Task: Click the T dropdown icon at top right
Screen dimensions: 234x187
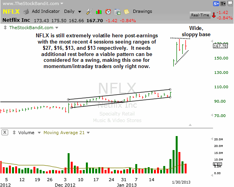Action: click(x=223, y=3)
